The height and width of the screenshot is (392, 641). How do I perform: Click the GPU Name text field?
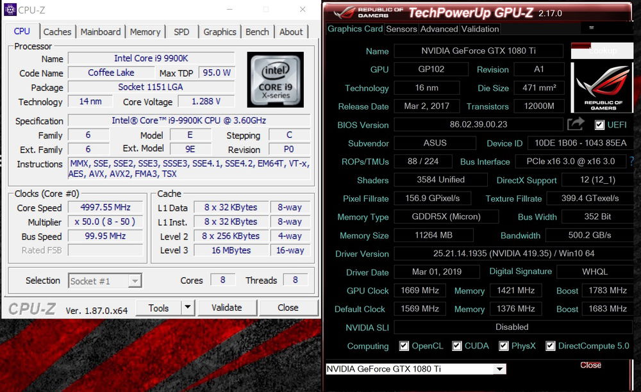[477, 51]
